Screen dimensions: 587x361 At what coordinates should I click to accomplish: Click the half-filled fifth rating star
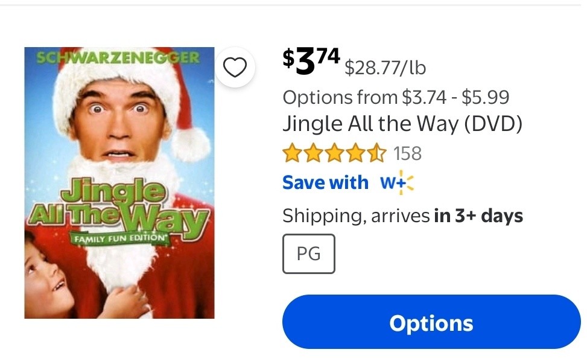point(376,153)
